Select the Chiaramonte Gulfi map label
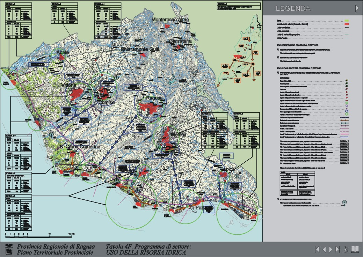Screen dimensions: 363x257 (140, 49)
